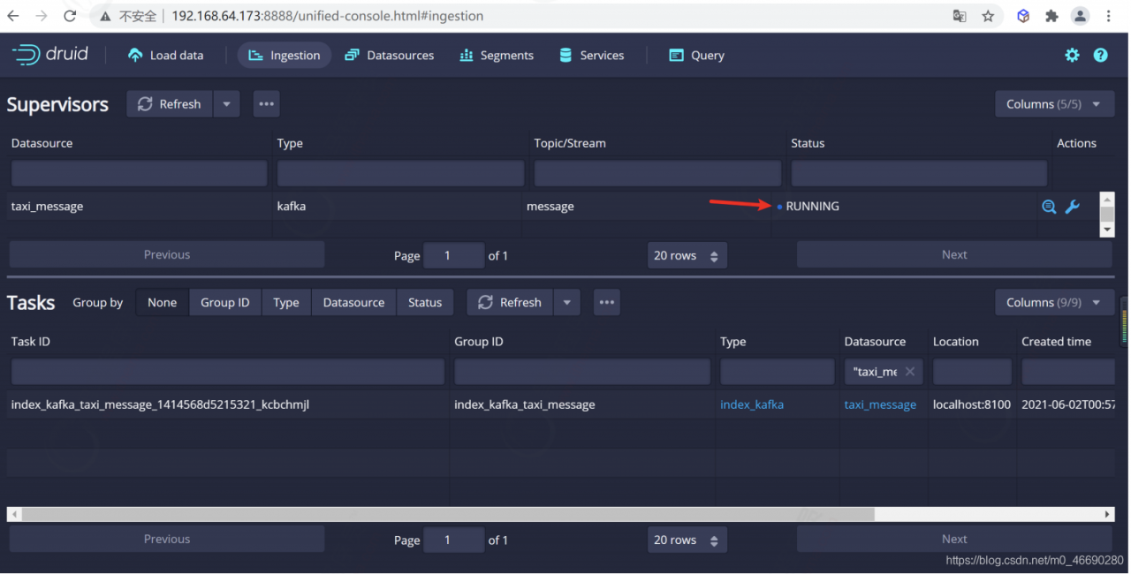Image resolution: width=1131 pixels, height=574 pixels.
Task: Open the Datasources view
Action: click(x=389, y=55)
